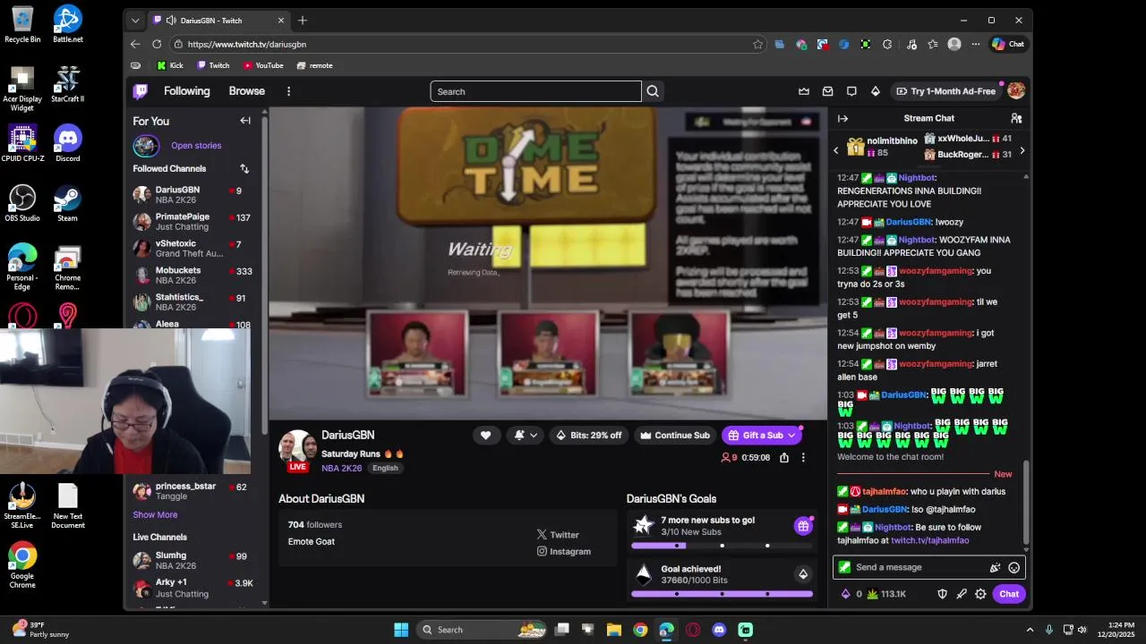Open Kick bookmark
This screenshot has width=1146, height=644.
[170, 65]
